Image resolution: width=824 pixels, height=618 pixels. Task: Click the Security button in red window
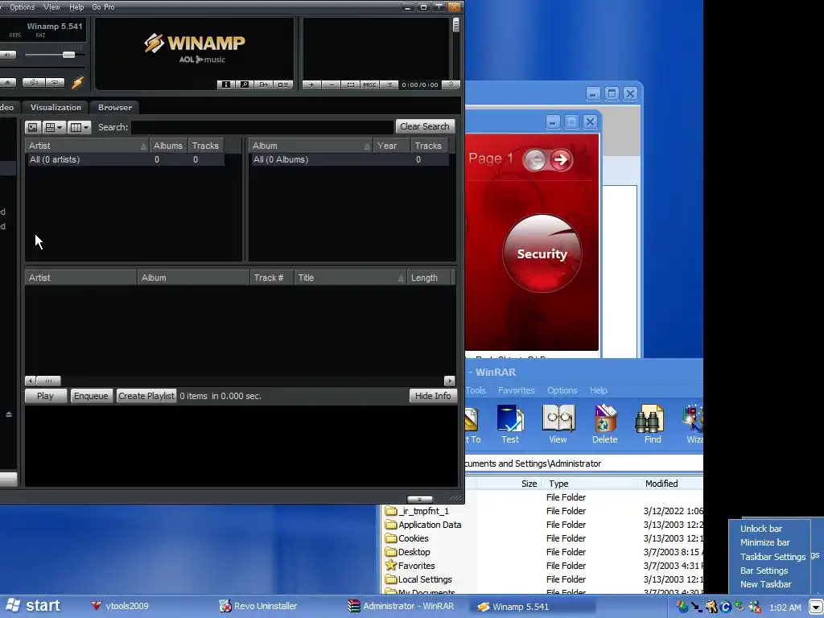click(x=542, y=253)
